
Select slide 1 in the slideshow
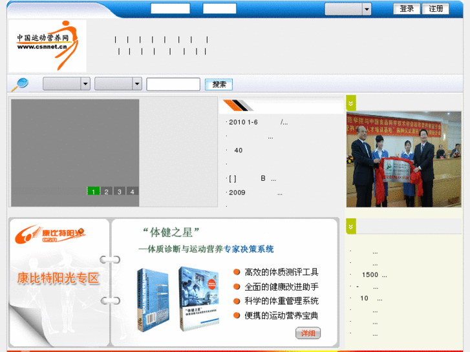pyautogui.click(x=93, y=191)
